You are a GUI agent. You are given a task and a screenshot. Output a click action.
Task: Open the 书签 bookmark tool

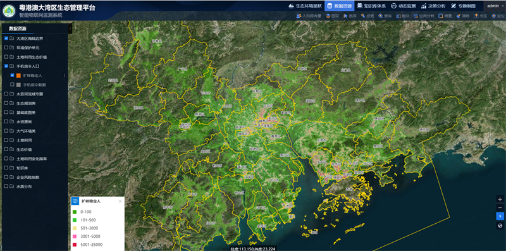click(480, 15)
